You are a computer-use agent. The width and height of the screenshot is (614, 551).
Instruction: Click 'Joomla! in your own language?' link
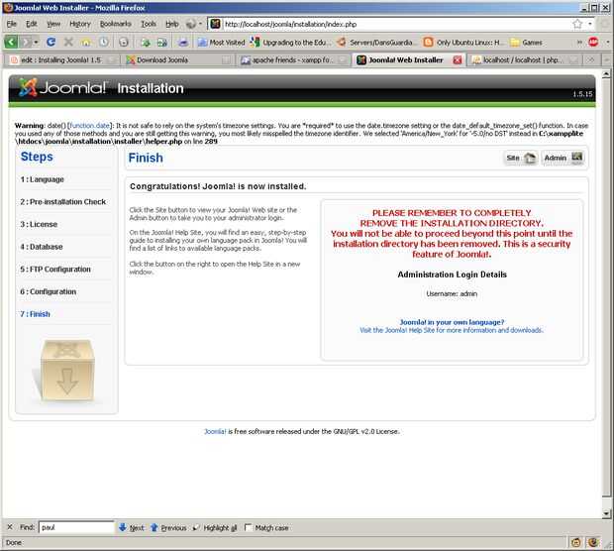452,322
